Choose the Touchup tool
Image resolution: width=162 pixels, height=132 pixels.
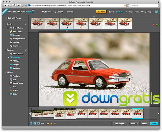16,42
